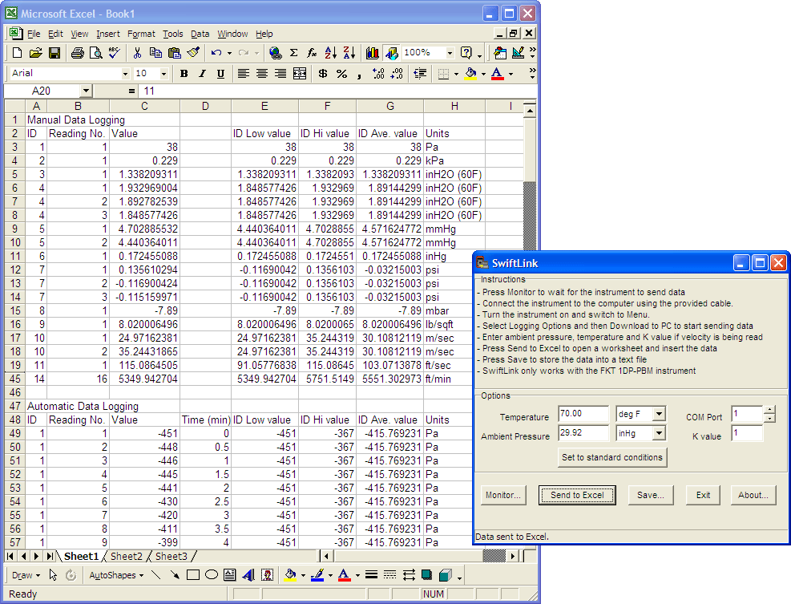Toggle Italic formatting button
This screenshot has width=791, height=604.
pyautogui.click(x=202, y=74)
